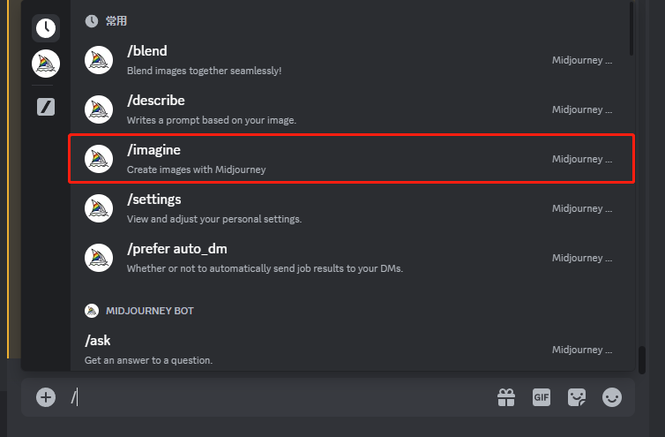Open the gift icon in message bar
Image resolution: width=665 pixels, height=437 pixels.
tap(506, 397)
